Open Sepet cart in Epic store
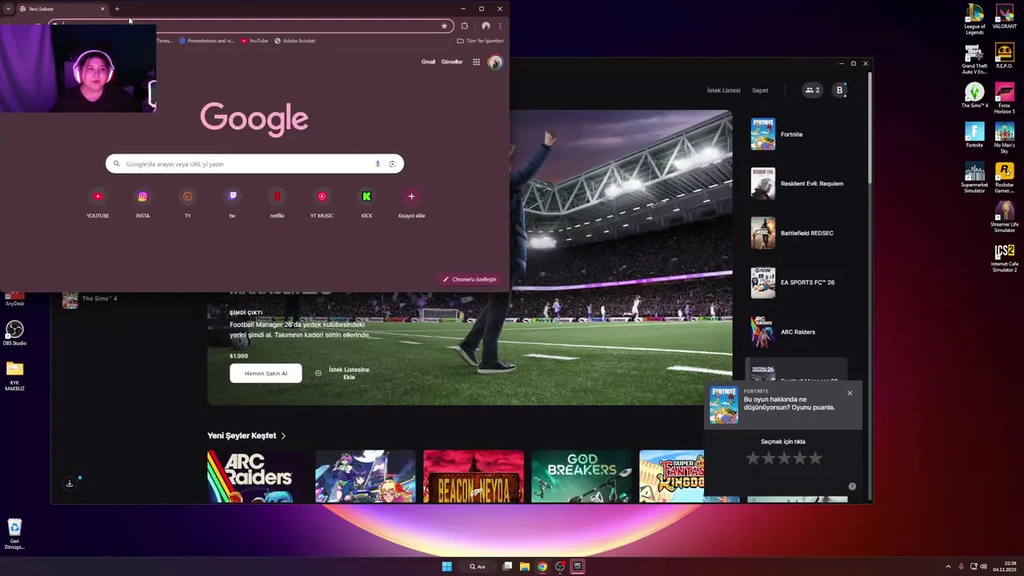 [x=760, y=90]
